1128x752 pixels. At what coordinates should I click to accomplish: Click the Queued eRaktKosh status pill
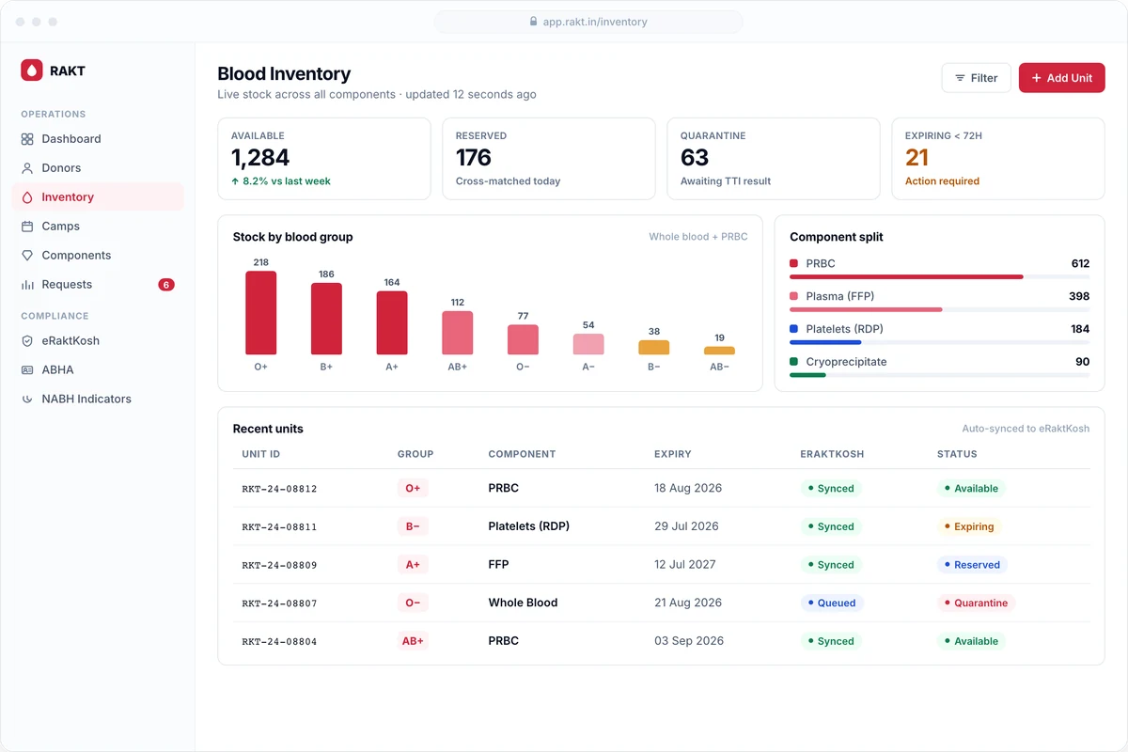pos(832,603)
